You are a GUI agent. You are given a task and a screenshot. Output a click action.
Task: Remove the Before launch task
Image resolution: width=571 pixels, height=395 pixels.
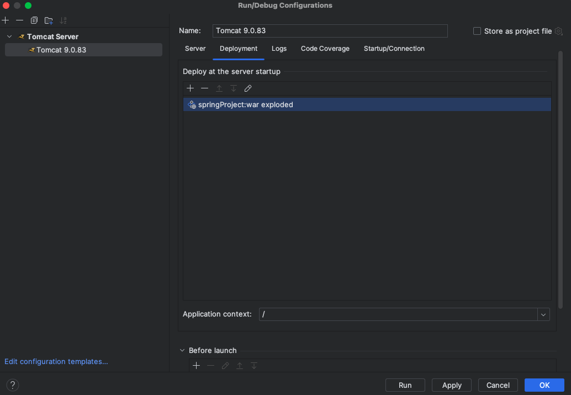[x=210, y=366]
